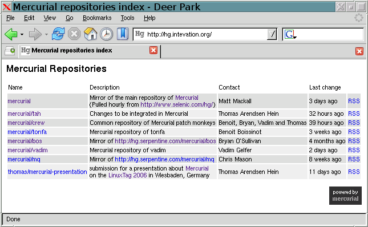Expand the address bar URL dropdown
This screenshot has width=368, height=227.
pyautogui.click(x=272, y=34)
